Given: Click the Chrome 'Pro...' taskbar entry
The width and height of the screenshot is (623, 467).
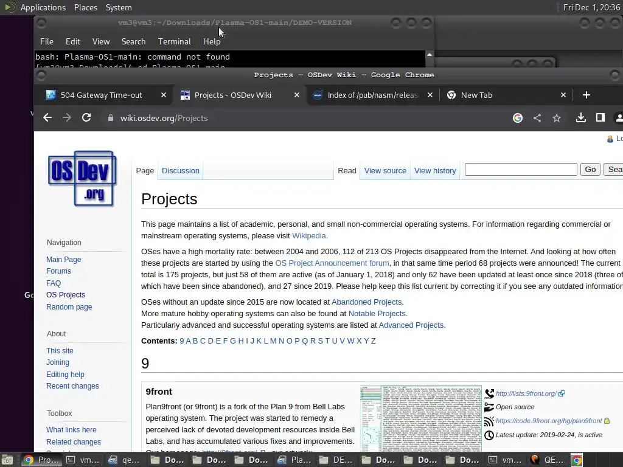Looking at the screenshot, I should [x=41, y=460].
